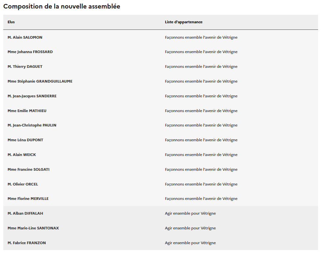This screenshot has height=253, width=321.
Task: Click the list name beside M. Alban DIFFALAH
Action: (190, 213)
